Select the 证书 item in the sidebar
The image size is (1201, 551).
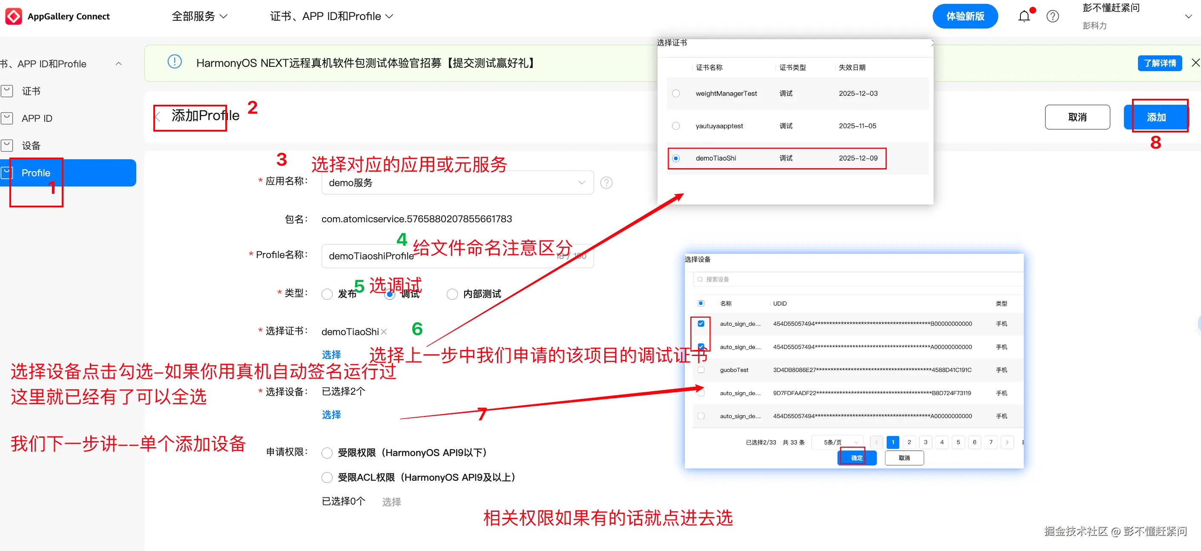[31, 91]
